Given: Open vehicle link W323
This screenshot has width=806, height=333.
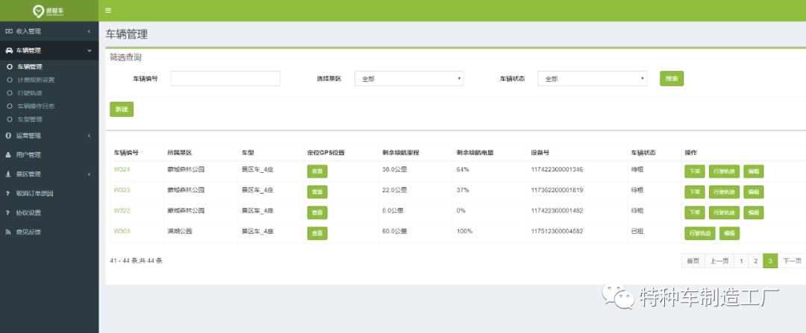Looking at the screenshot, I should point(122,190).
